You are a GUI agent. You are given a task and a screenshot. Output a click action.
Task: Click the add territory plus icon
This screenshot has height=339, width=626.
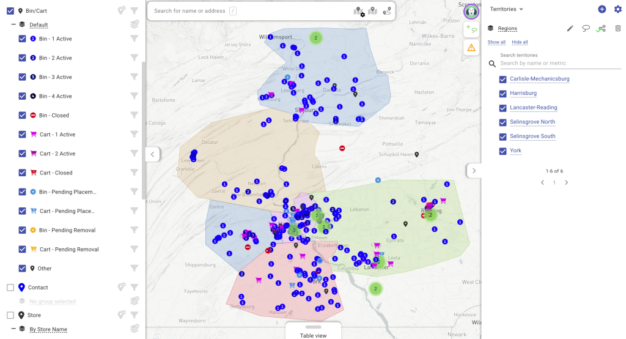(x=602, y=9)
